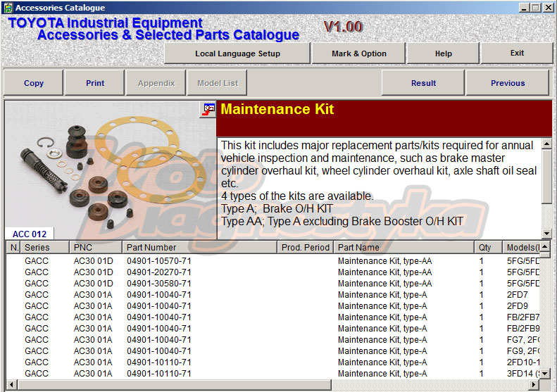Image resolution: width=557 pixels, height=392 pixels.
Task: Click the description scrollbar down arrow
Action: (x=546, y=233)
